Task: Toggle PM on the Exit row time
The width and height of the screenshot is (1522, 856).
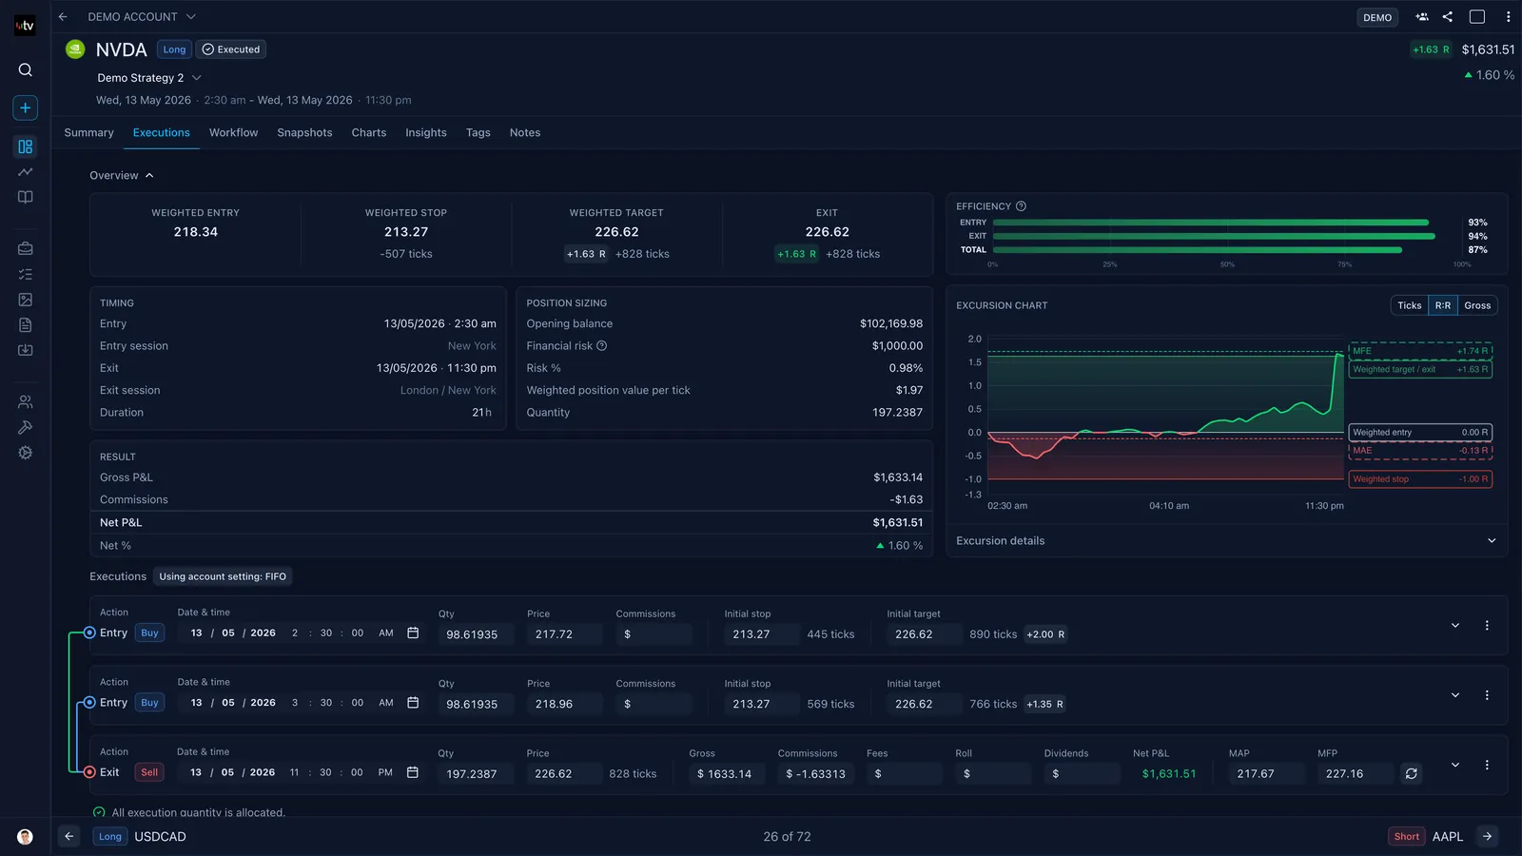Action: [385, 772]
